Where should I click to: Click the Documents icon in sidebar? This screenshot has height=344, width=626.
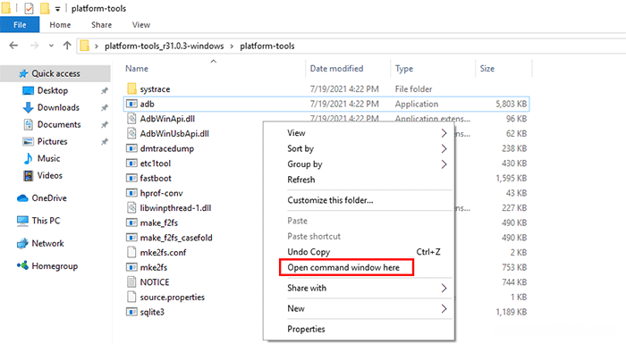click(x=29, y=124)
